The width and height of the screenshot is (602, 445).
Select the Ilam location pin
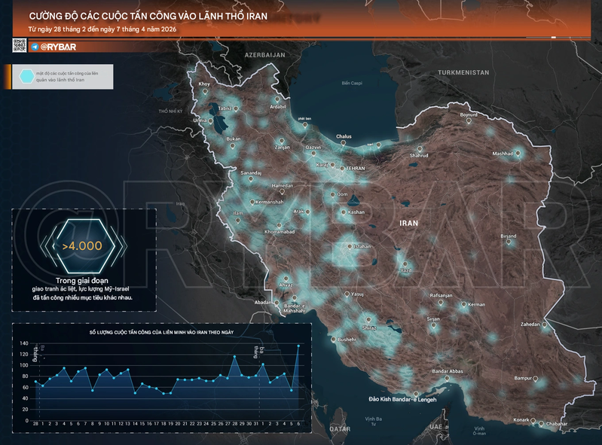(x=238, y=221)
